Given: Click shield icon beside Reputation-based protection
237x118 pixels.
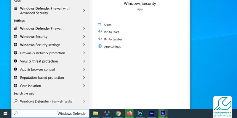Looking at the screenshot, I should [15, 78].
